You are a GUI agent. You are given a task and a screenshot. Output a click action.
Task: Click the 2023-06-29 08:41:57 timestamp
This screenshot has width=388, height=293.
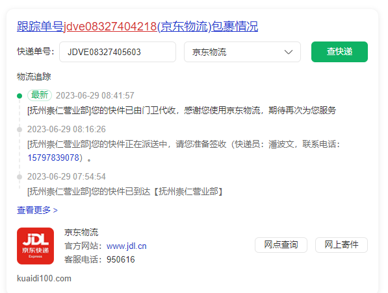95,95
